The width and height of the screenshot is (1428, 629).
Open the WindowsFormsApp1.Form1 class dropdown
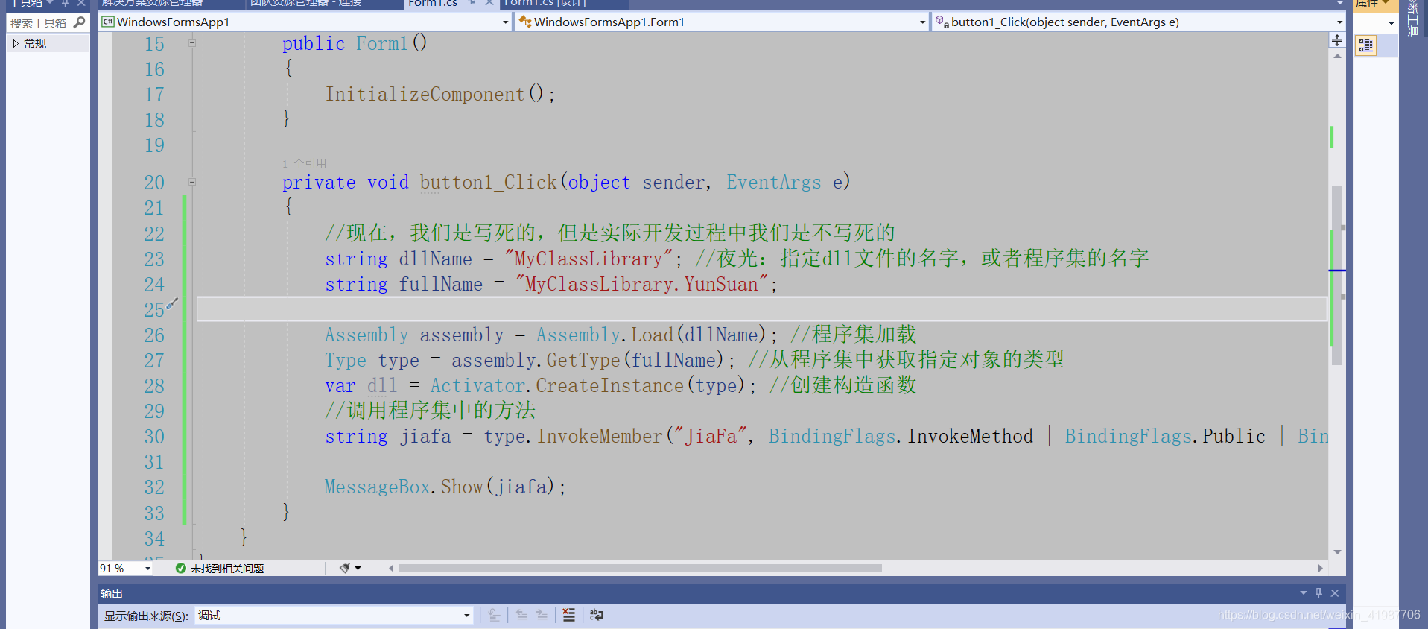(922, 22)
